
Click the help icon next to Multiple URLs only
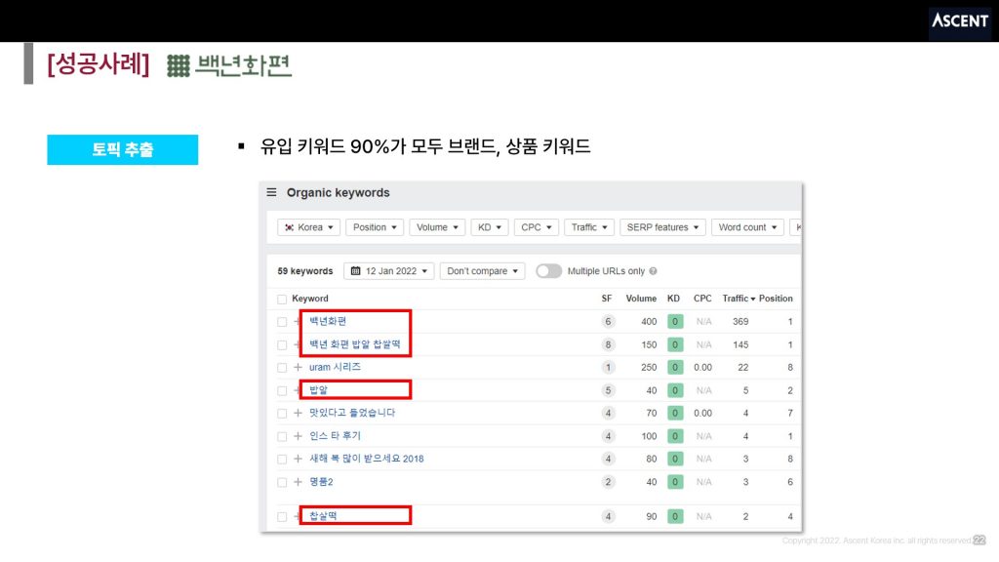click(x=653, y=271)
